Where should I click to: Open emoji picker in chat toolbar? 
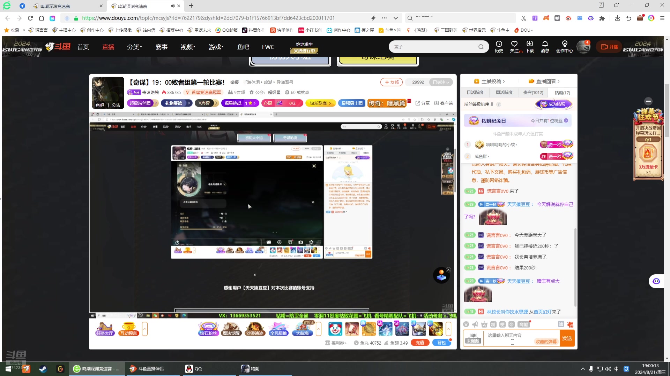466,324
